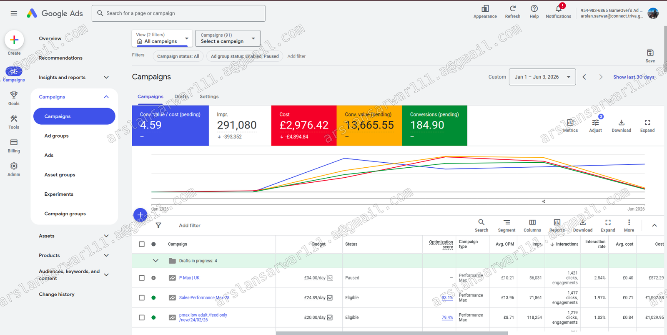Open chart Metrics options
Viewport: 667px width, 335px height.
click(570, 125)
